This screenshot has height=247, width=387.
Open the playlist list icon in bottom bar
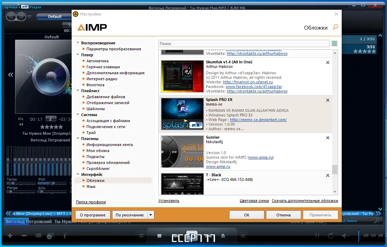(38, 236)
